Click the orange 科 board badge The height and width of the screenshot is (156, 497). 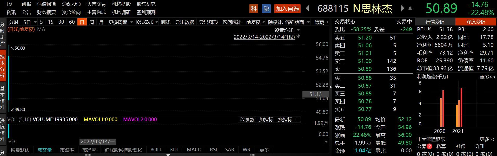[x=254, y=9]
